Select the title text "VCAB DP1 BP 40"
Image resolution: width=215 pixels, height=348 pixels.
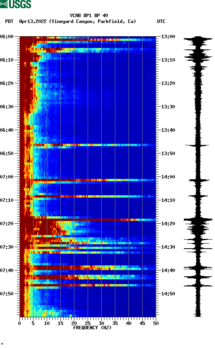[89, 16]
